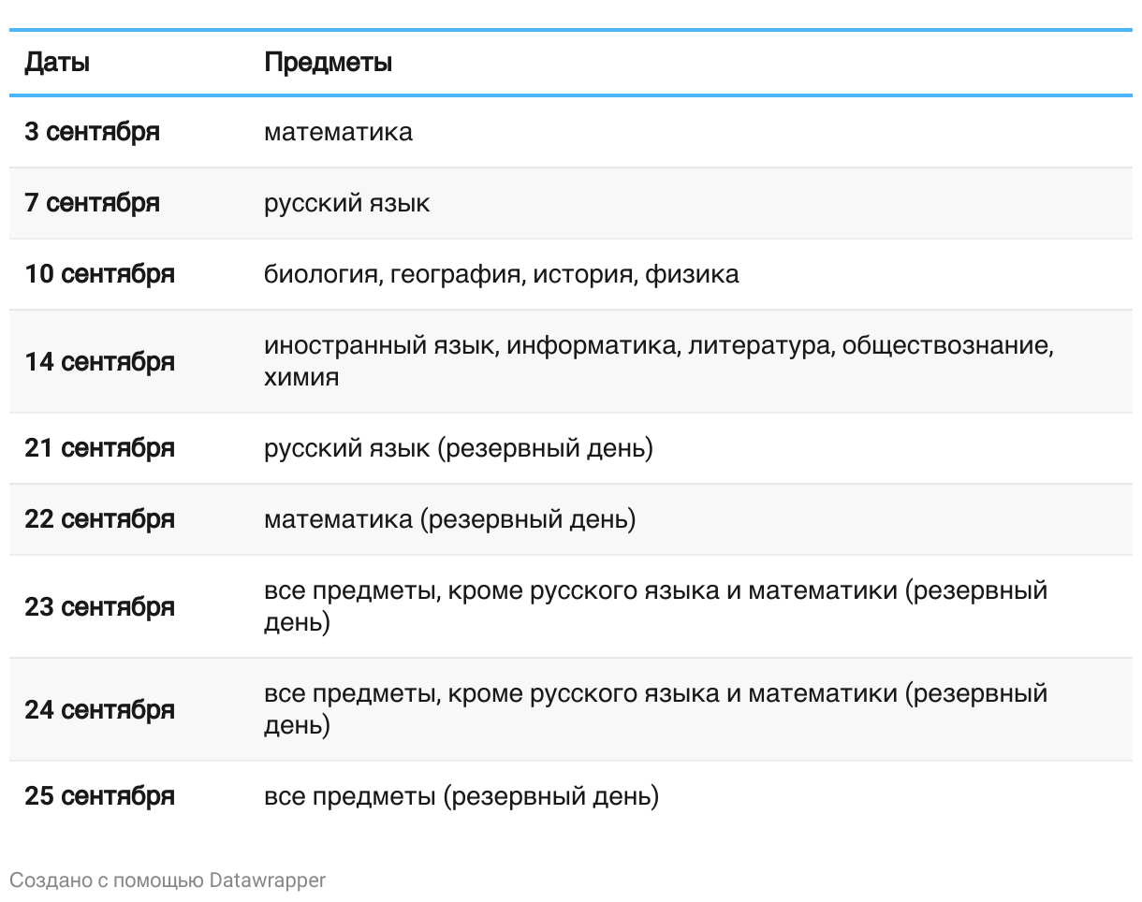Image resolution: width=1142 pixels, height=902 pixels.
Task: Select the '22 сентября' date cell
Action: tap(99, 519)
